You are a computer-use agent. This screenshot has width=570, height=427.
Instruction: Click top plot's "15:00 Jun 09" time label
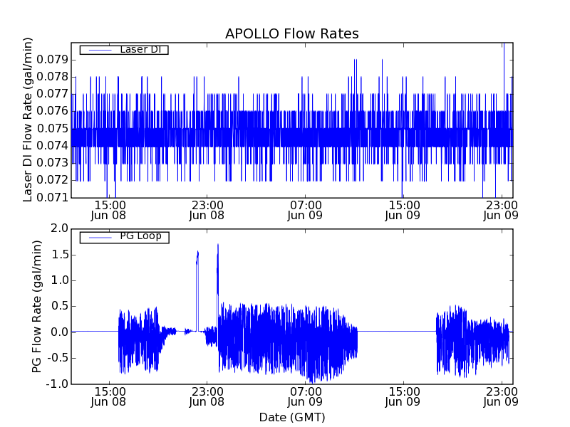(403, 209)
